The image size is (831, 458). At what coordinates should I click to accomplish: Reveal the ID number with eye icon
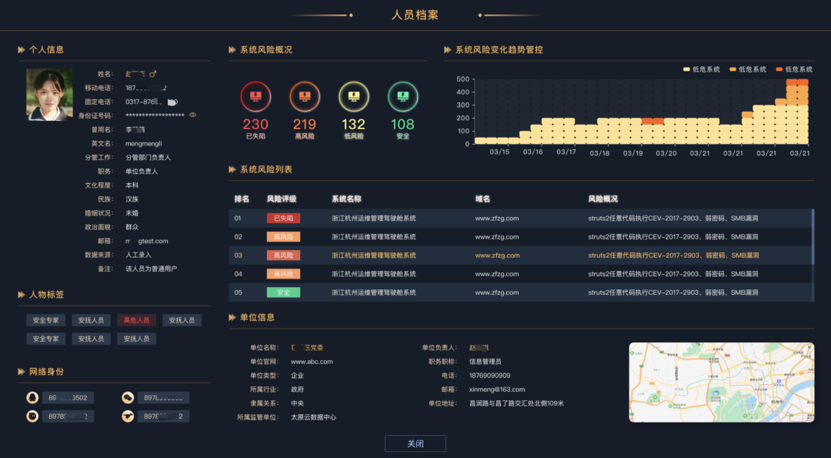pyautogui.click(x=193, y=115)
